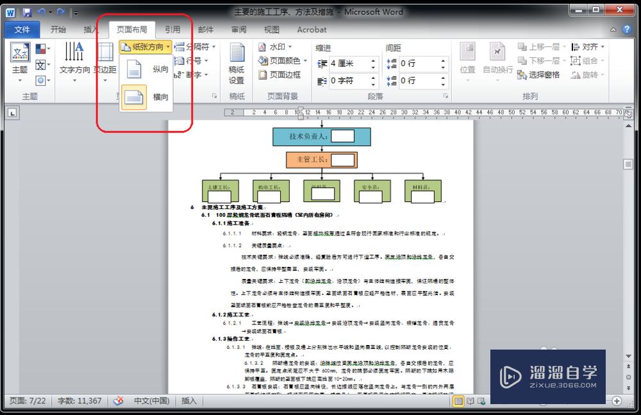The width and height of the screenshot is (641, 415).
Task: Open the 水印 watermark dropdown
Action: click(x=275, y=47)
